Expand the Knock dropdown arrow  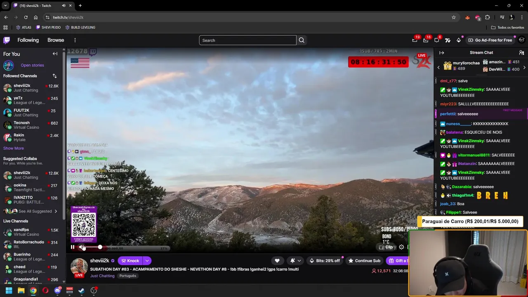point(147,261)
